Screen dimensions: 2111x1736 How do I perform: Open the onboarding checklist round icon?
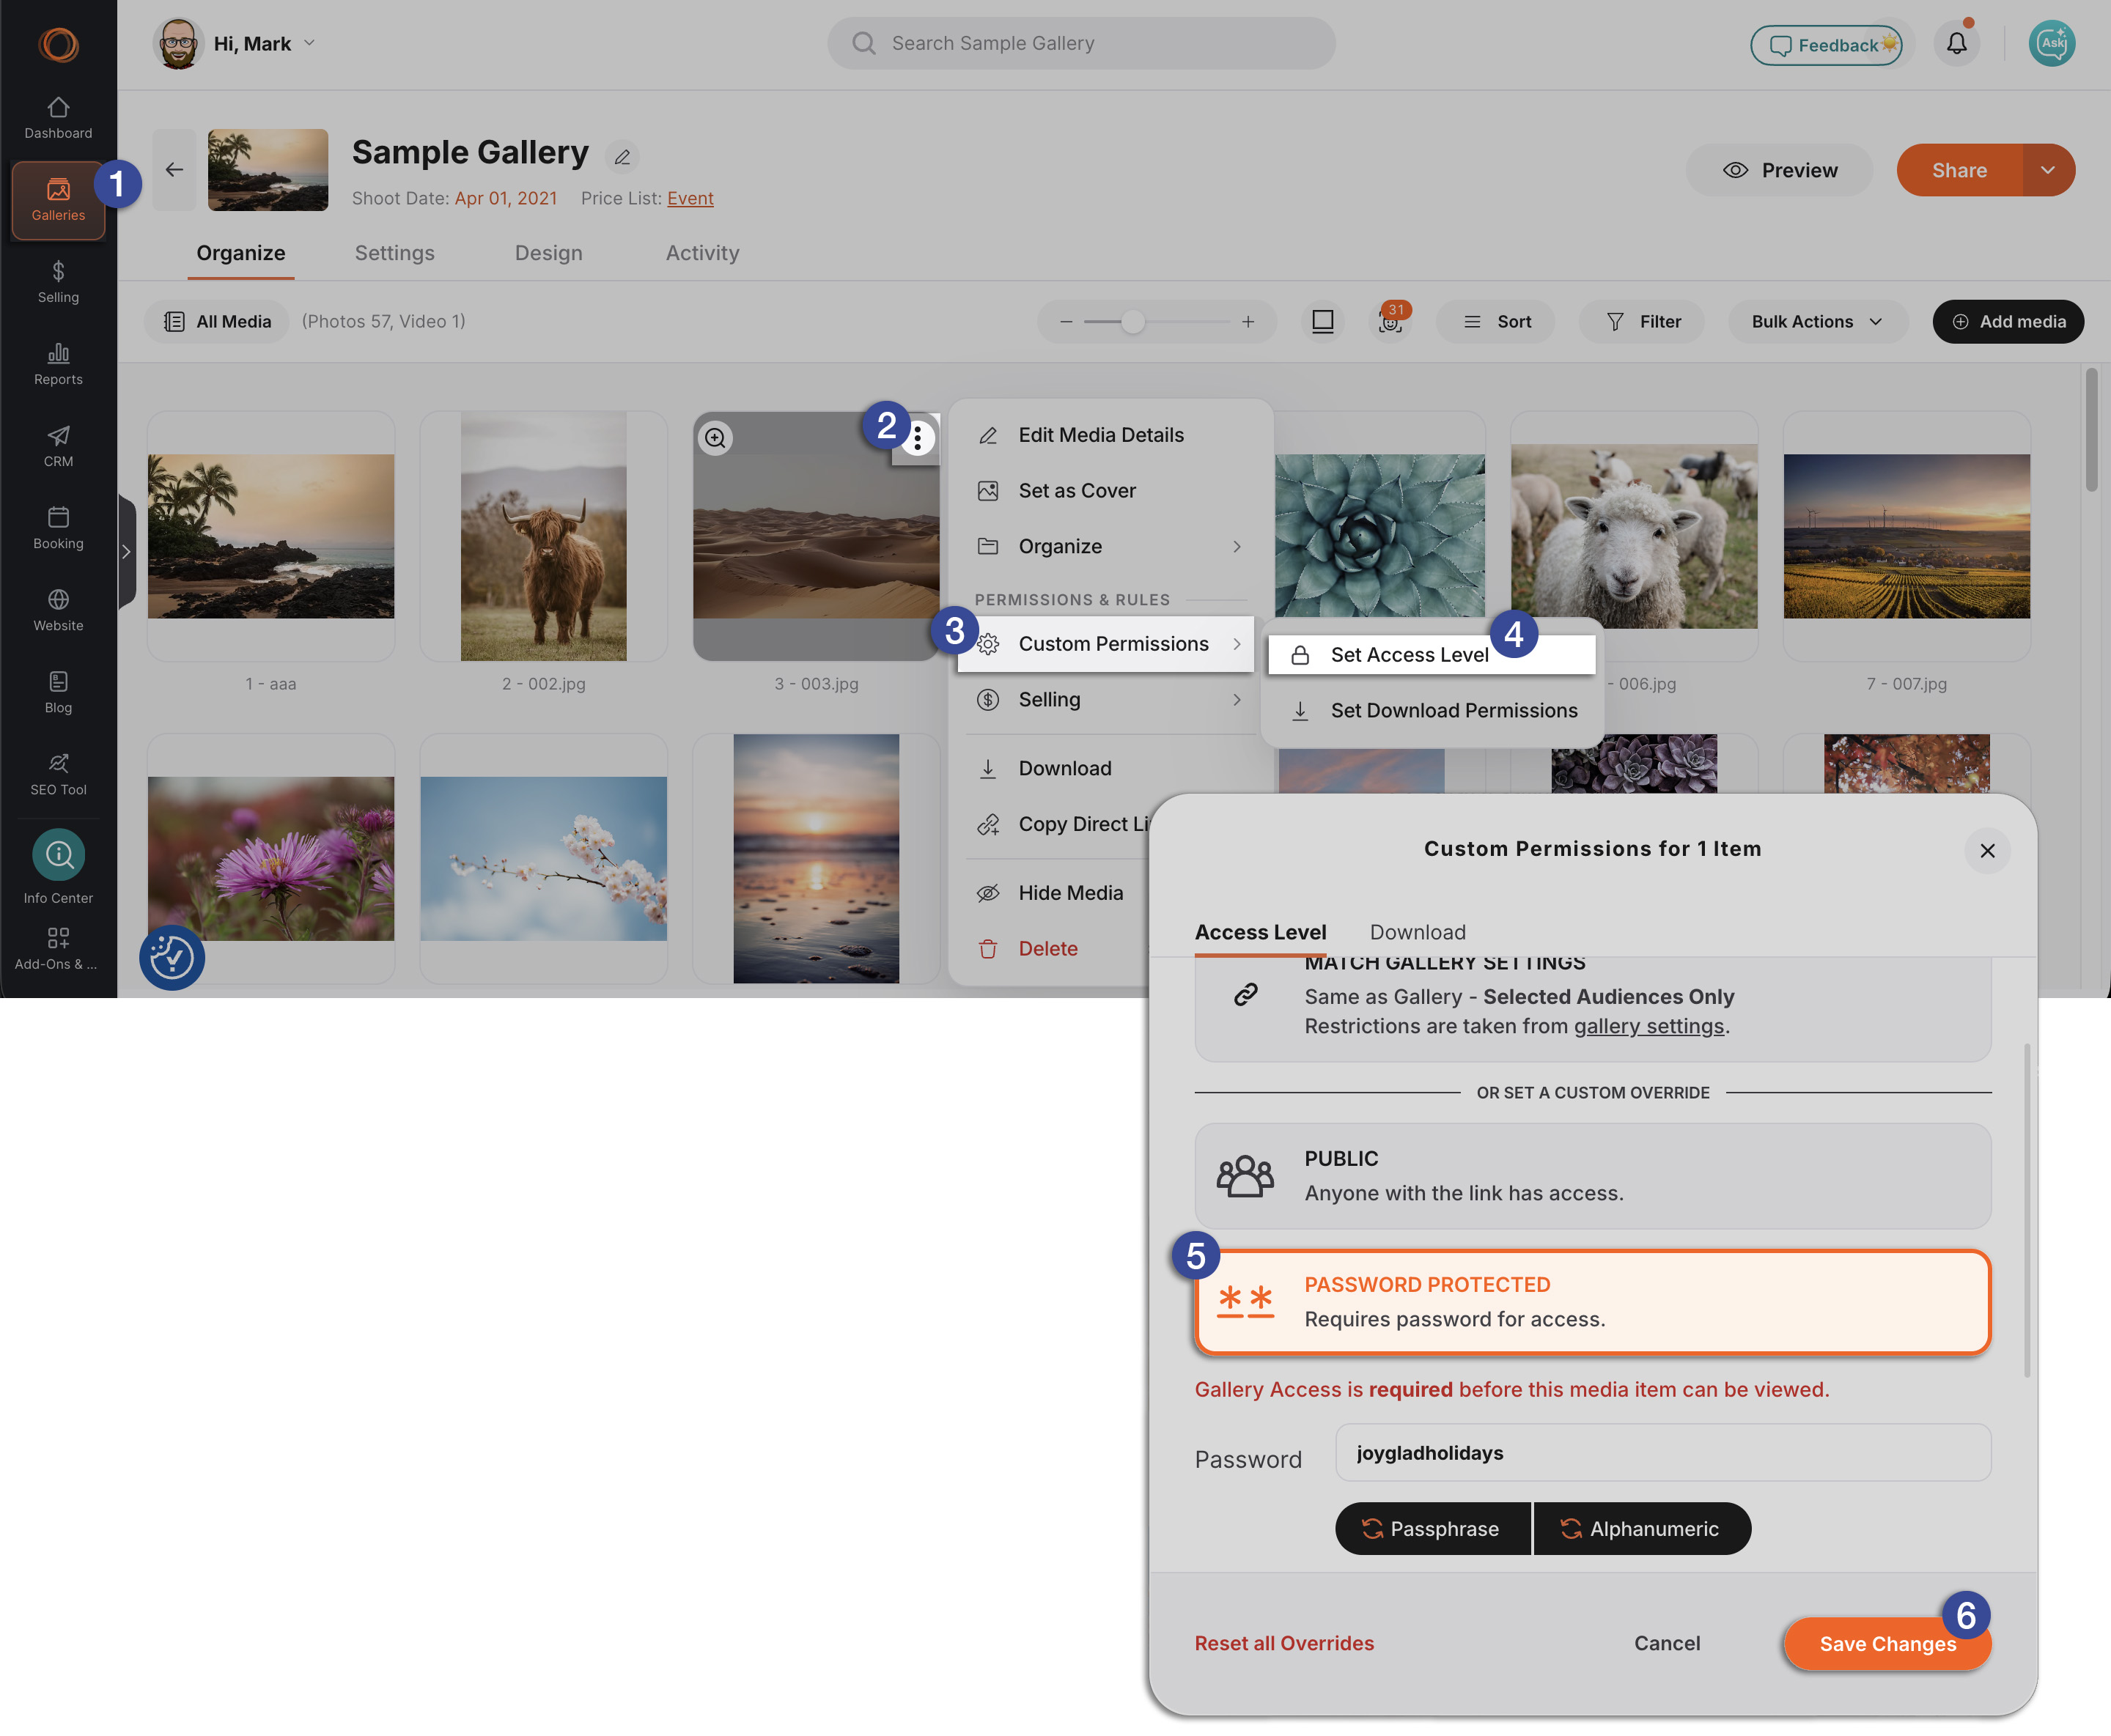[172, 957]
